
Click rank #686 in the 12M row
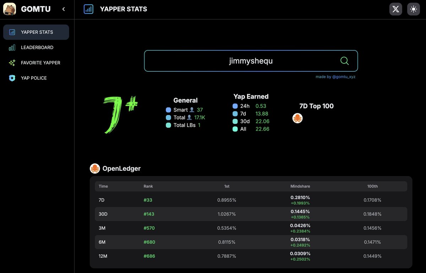coord(149,256)
